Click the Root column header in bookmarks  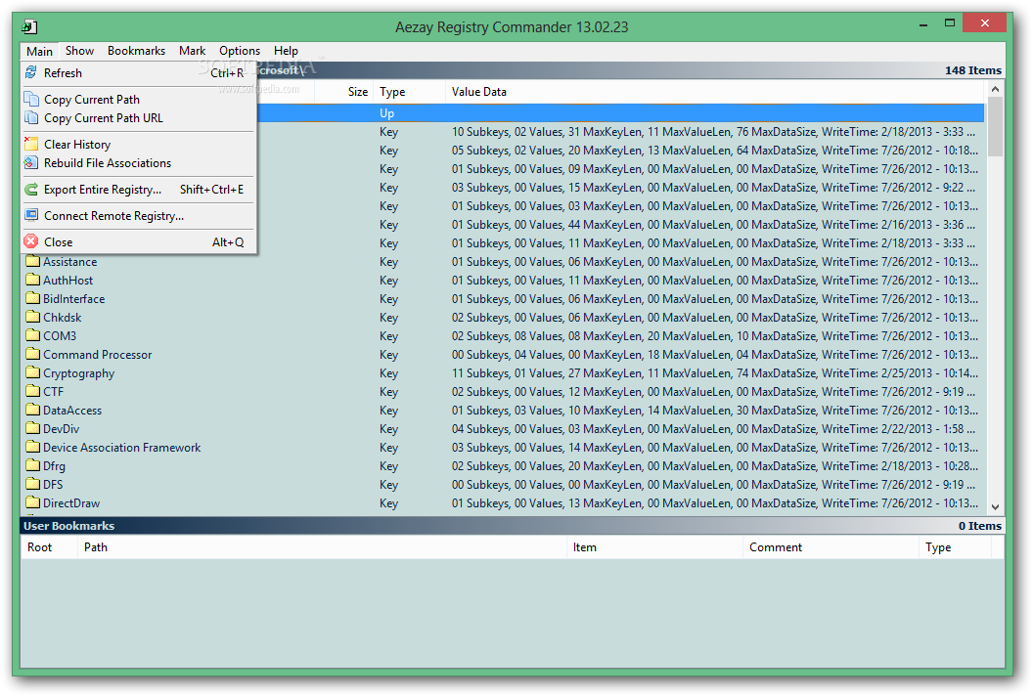pyautogui.click(x=49, y=547)
